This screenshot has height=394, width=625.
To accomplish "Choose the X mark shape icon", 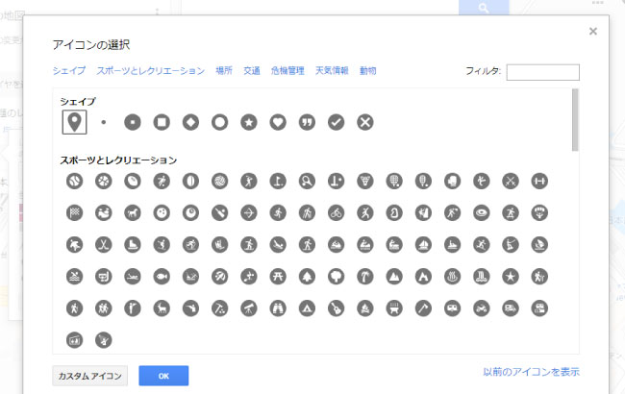I will click(365, 122).
